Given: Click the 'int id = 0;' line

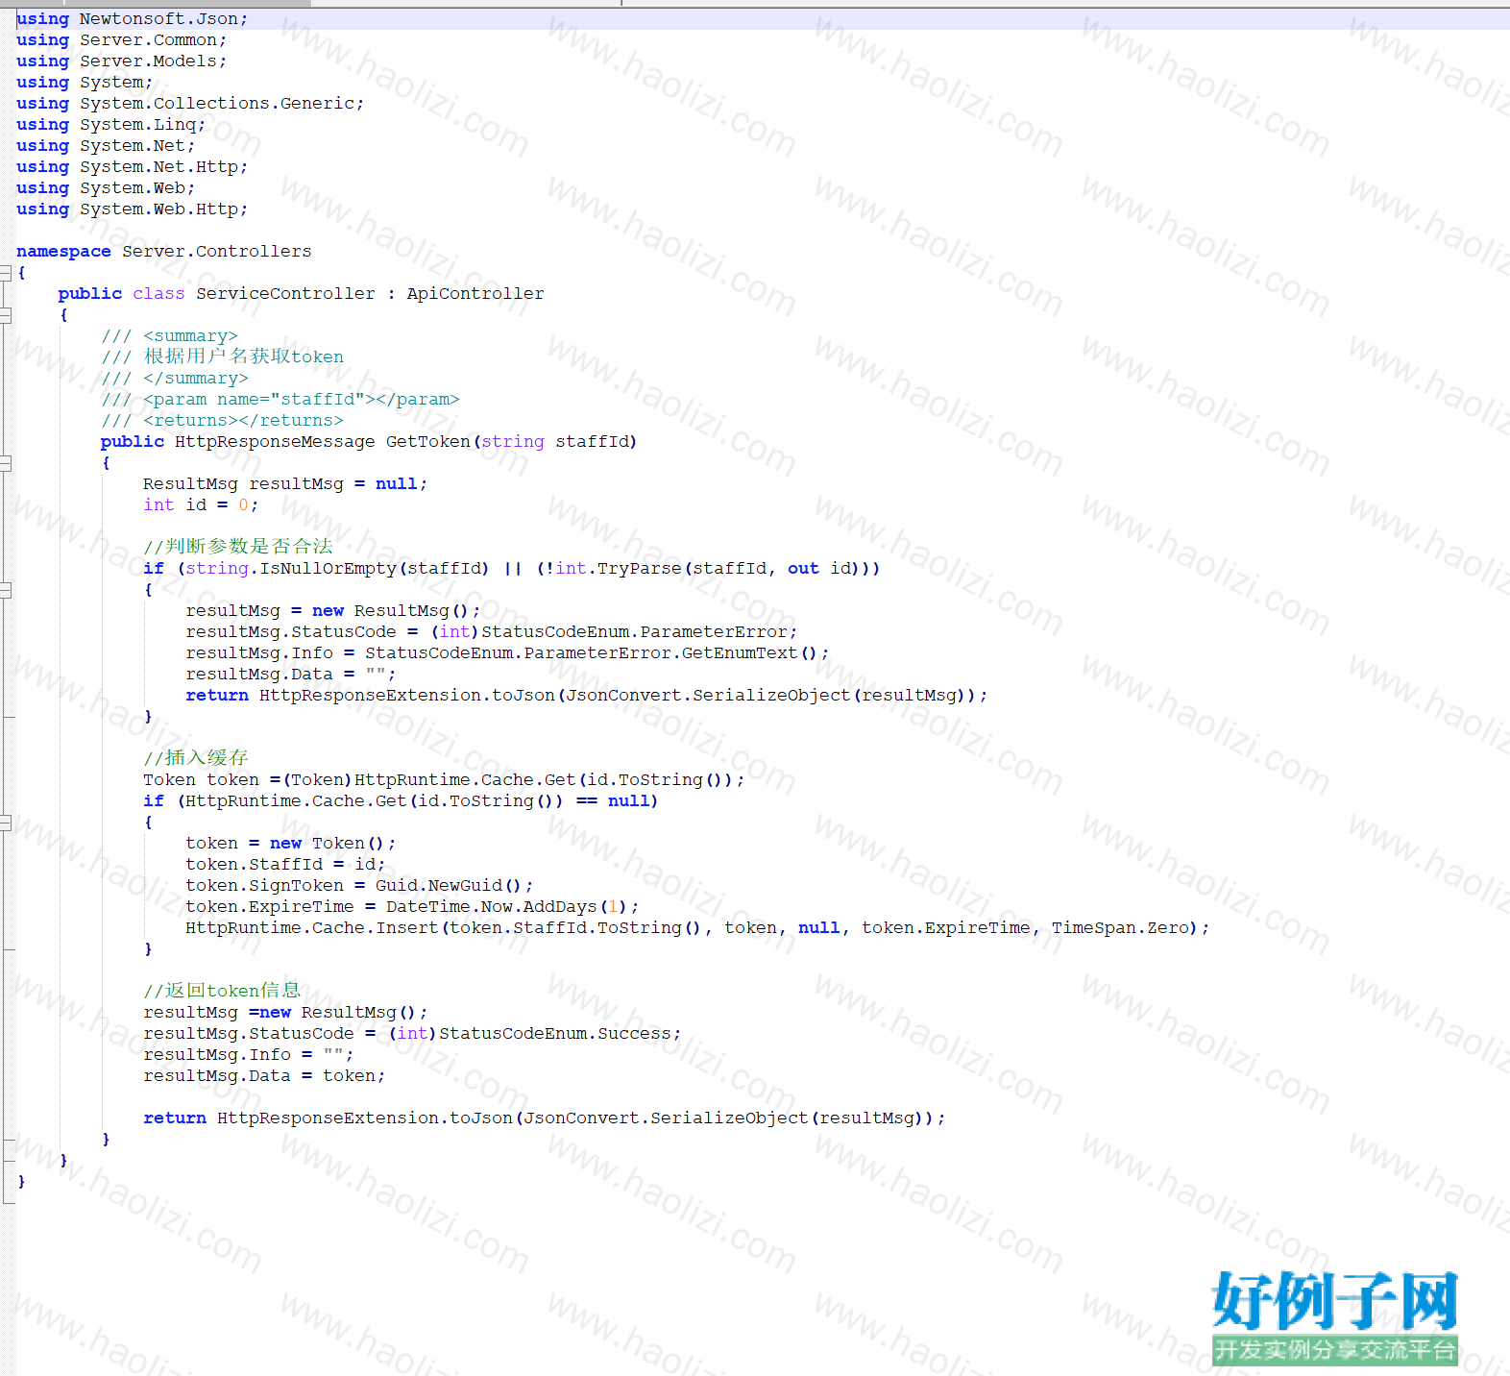Looking at the screenshot, I should pyautogui.click(x=201, y=504).
